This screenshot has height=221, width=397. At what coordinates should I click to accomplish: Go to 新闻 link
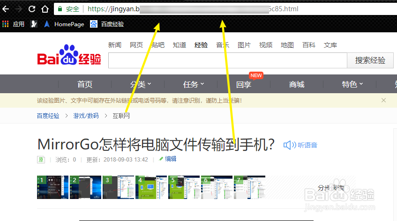(115, 45)
